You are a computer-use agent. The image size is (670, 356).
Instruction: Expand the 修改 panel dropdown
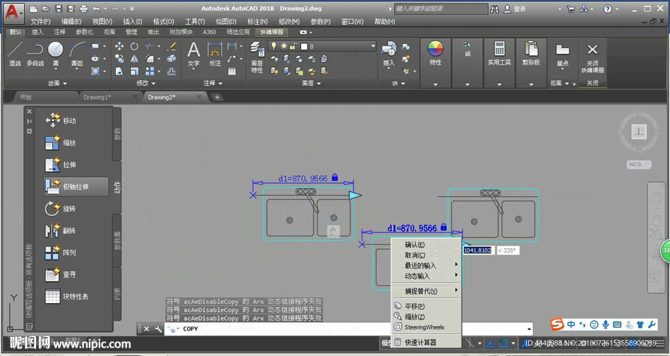pyautogui.click(x=146, y=83)
